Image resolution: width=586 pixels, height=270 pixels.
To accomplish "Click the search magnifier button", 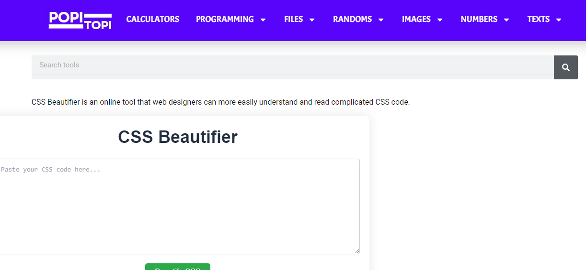I will click(566, 67).
